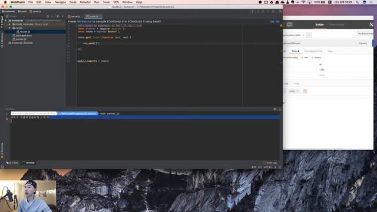Open the Terminal panel settings gear
This screenshot has height=212, width=377.
pos(275,110)
